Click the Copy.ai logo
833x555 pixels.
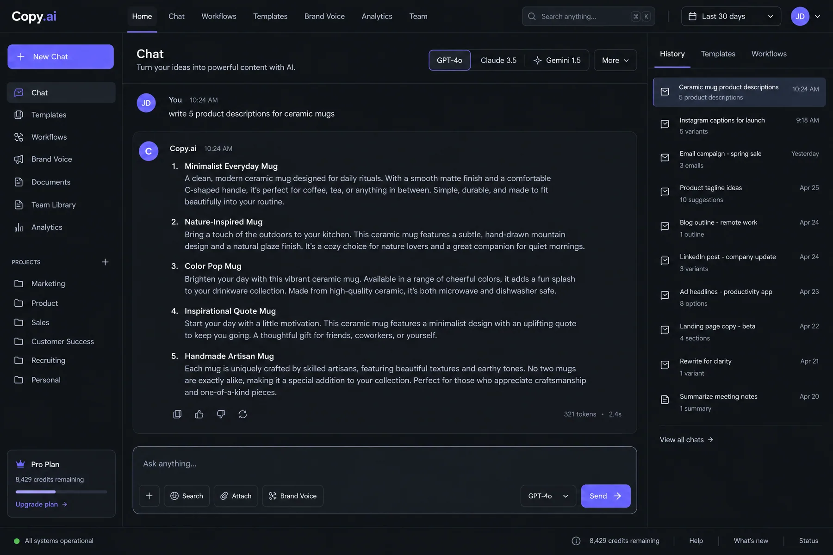click(34, 17)
